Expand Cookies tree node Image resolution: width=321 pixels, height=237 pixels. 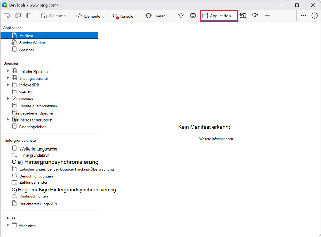(8, 98)
